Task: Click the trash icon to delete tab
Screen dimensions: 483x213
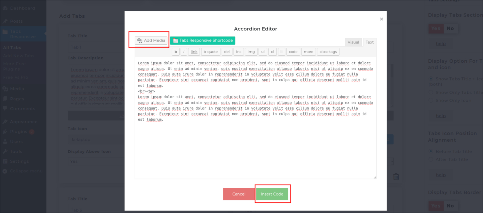Action: [x=396, y=177]
